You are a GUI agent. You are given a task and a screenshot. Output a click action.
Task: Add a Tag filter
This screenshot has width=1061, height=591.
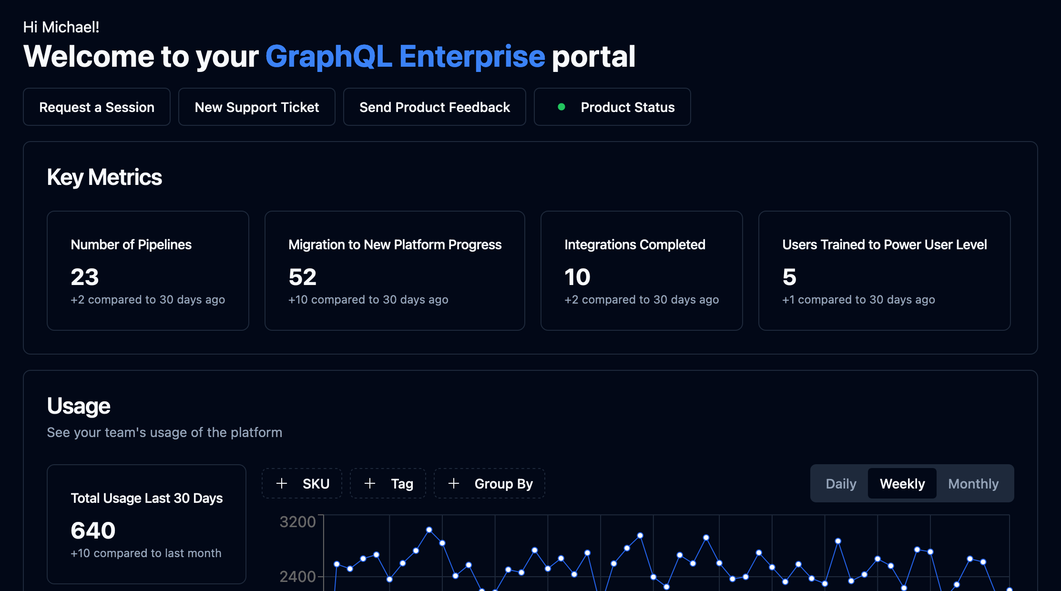tap(388, 483)
